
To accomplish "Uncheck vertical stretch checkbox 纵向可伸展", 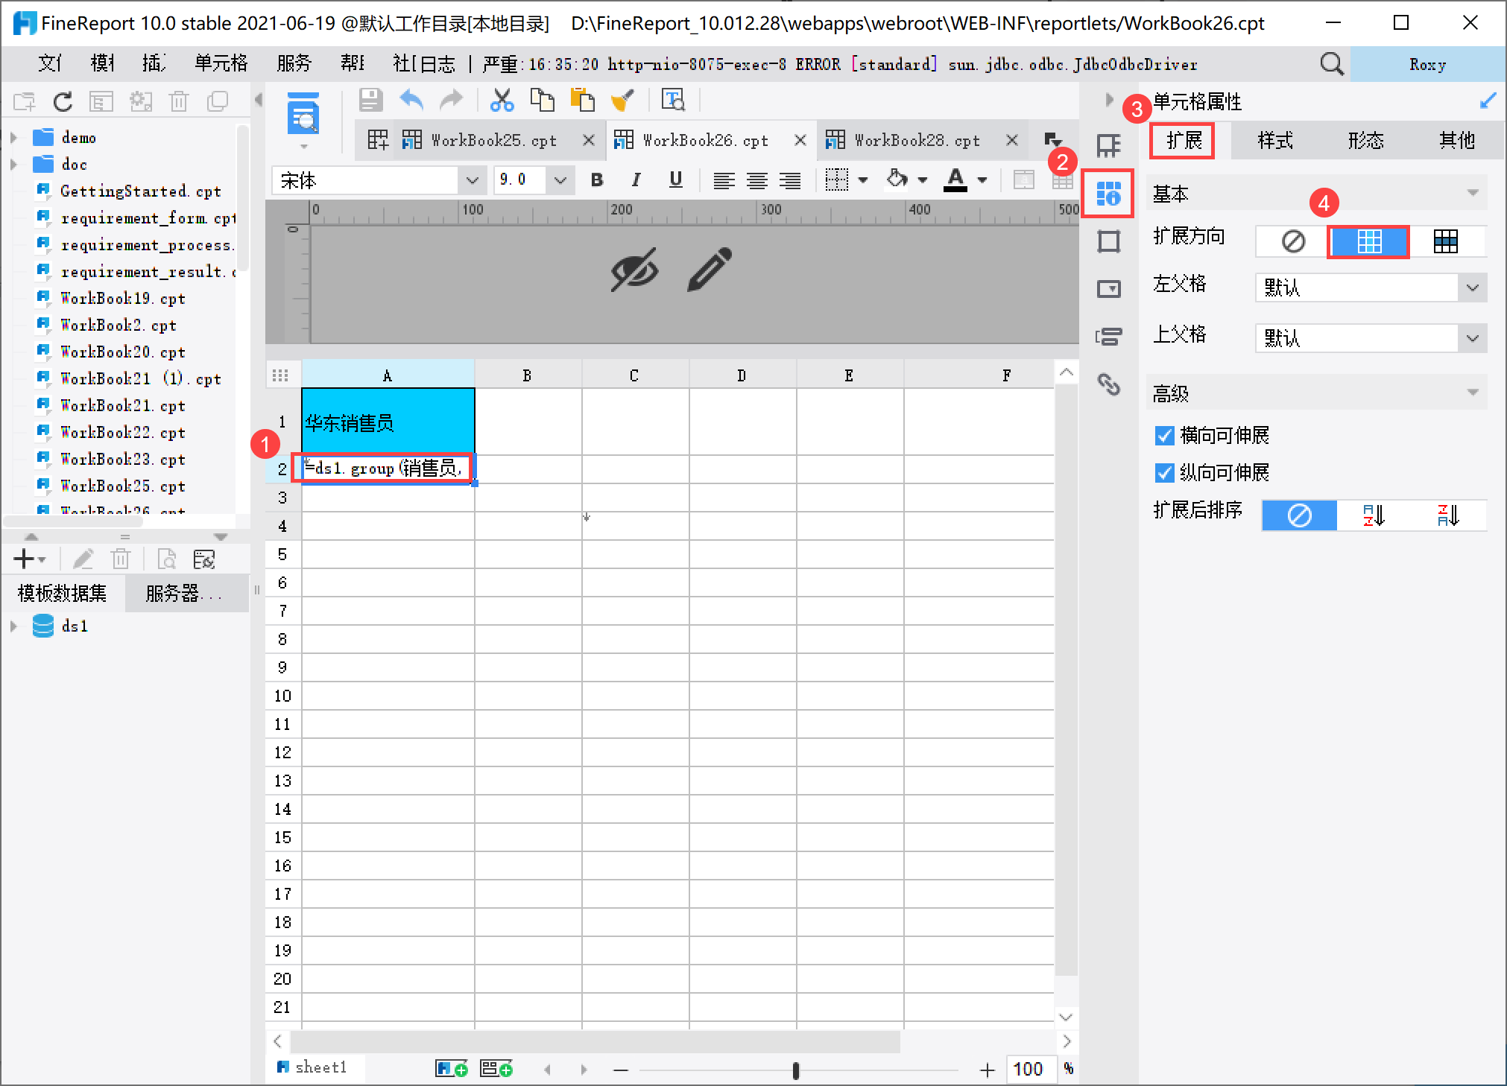I will (1164, 473).
